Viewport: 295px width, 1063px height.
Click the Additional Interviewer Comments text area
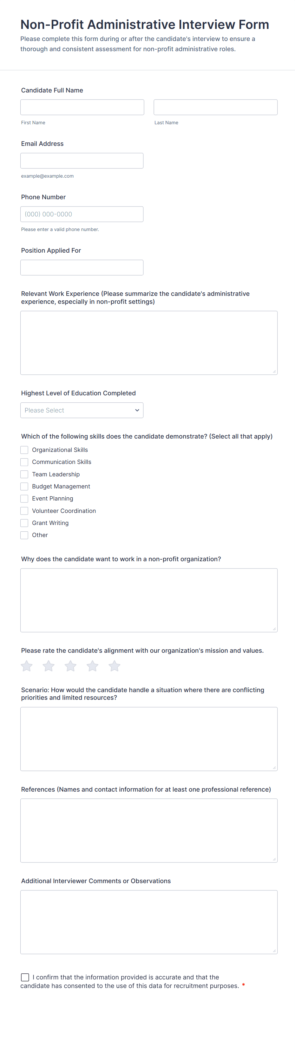(x=149, y=922)
